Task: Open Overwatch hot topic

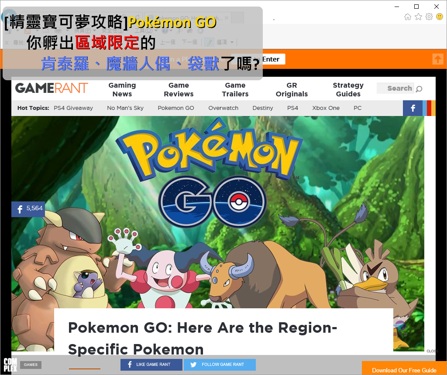Action: [x=223, y=108]
